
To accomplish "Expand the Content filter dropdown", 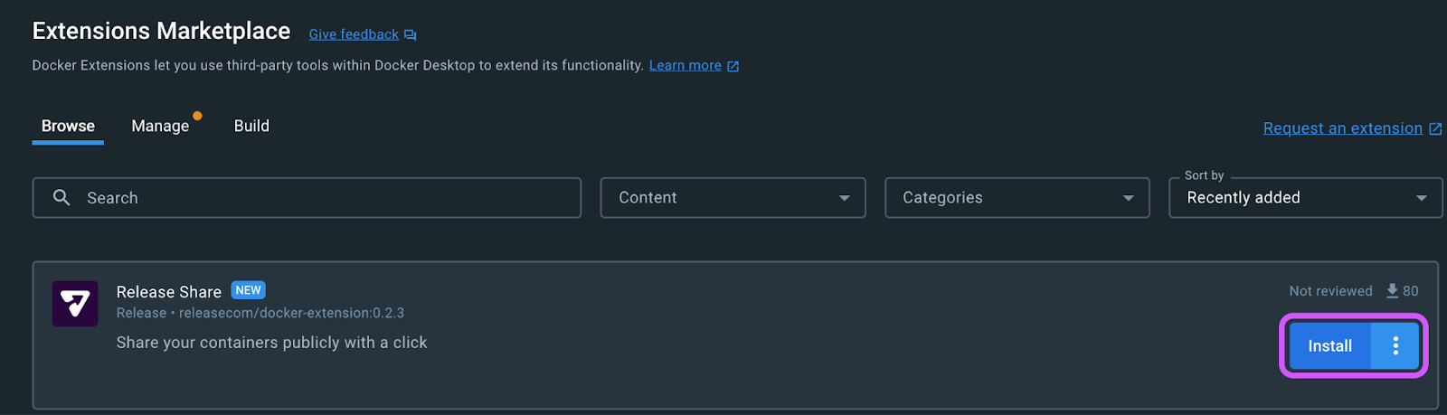I will 733,197.
